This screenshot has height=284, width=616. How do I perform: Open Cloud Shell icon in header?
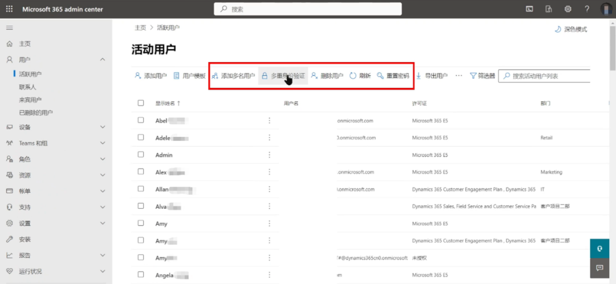point(529,9)
